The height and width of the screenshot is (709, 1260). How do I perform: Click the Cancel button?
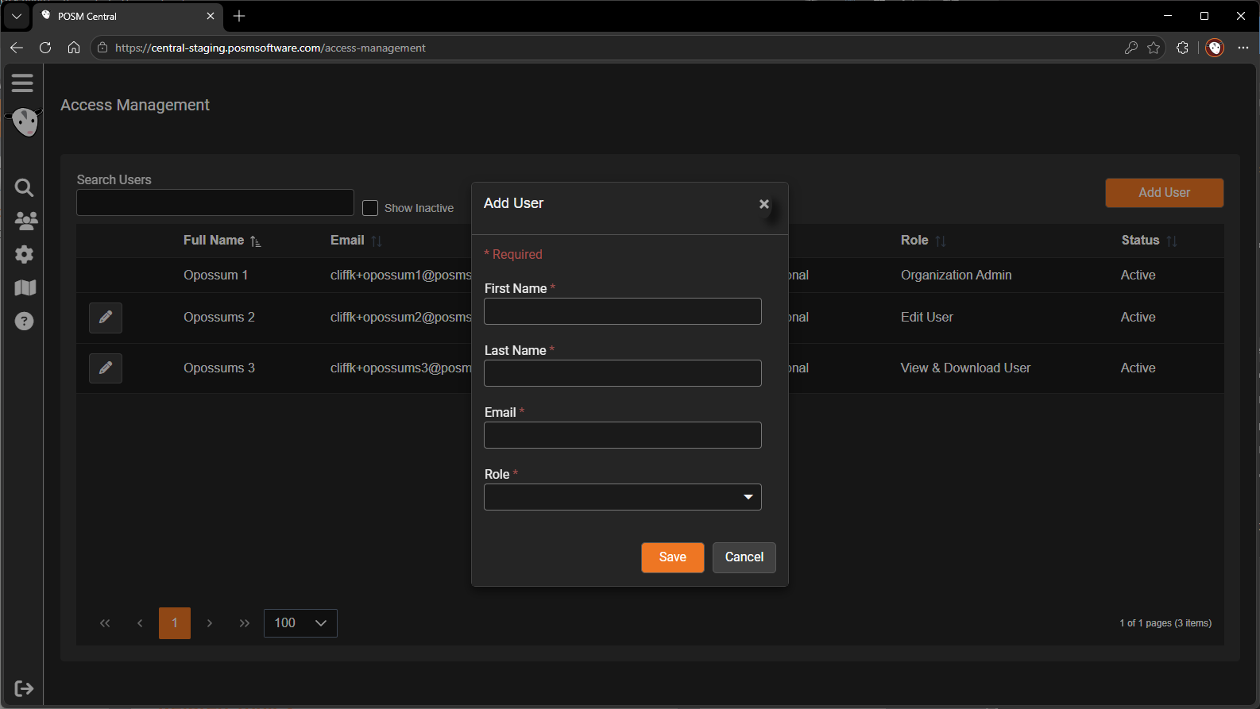coord(744,557)
